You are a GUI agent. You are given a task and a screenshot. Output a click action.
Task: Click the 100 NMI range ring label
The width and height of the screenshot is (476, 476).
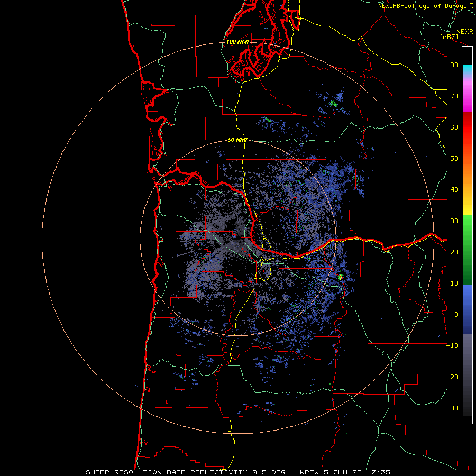coord(237,42)
